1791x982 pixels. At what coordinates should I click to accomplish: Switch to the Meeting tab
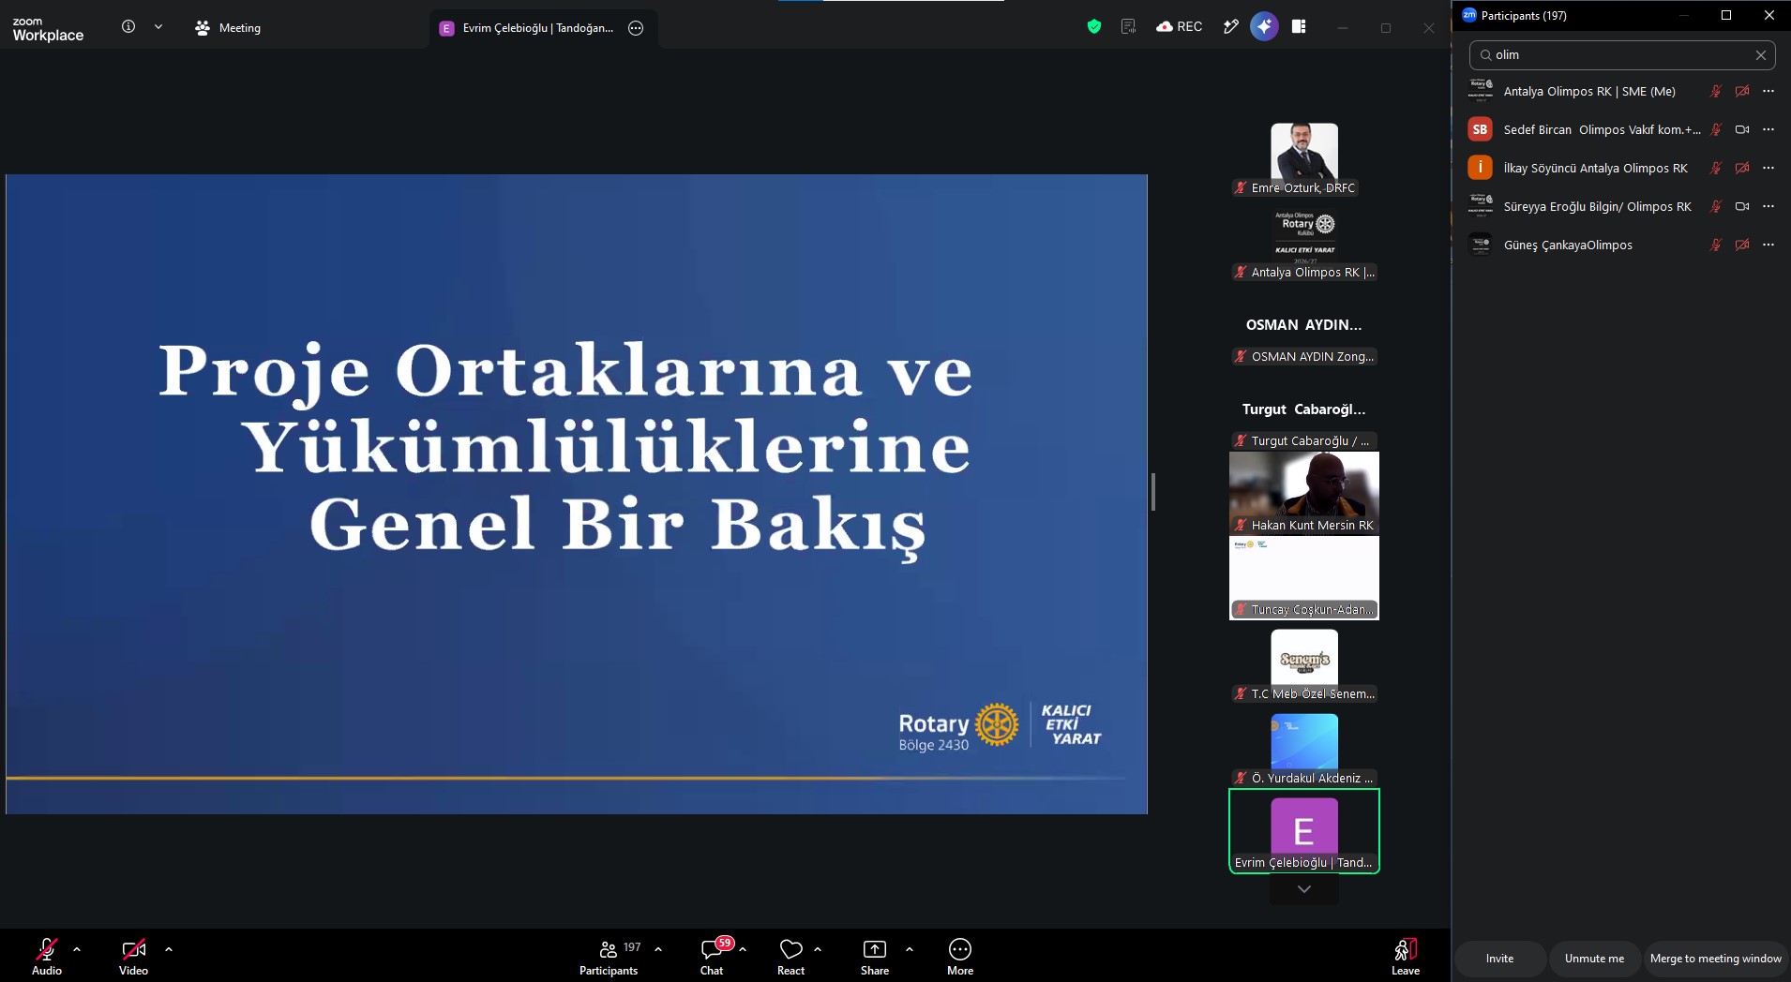click(x=228, y=28)
